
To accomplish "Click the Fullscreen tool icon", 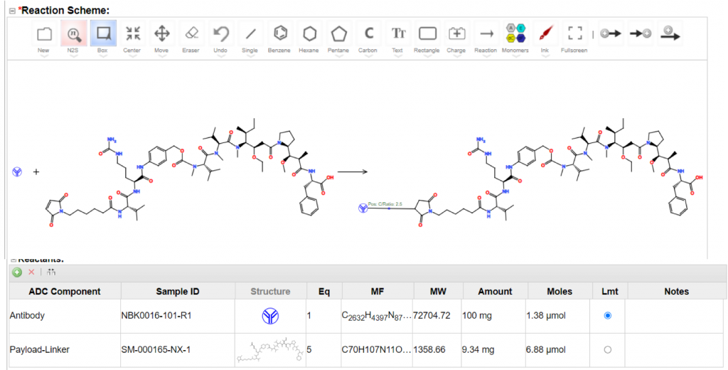I will coord(574,33).
